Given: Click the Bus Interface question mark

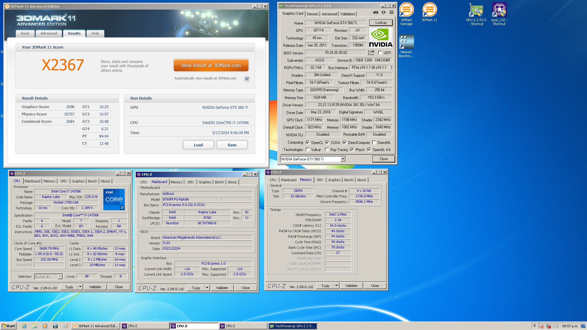Looking at the screenshot, I should [x=391, y=68].
